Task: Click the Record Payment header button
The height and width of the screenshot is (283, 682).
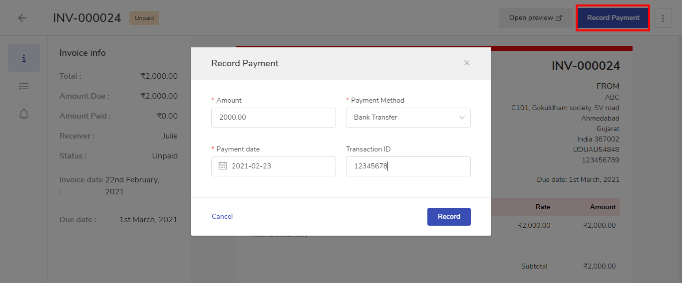Action: tap(613, 18)
